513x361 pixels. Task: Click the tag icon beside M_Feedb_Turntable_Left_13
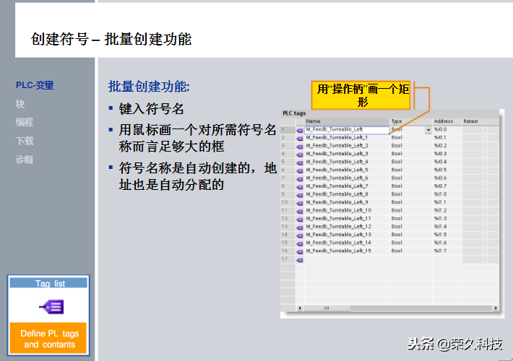(300, 236)
